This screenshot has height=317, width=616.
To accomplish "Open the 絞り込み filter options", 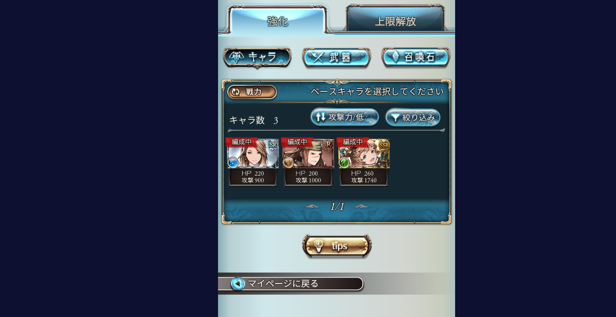I will pyautogui.click(x=413, y=118).
